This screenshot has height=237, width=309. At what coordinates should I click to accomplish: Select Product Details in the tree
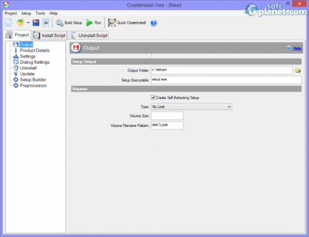click(x=35, y=51)
